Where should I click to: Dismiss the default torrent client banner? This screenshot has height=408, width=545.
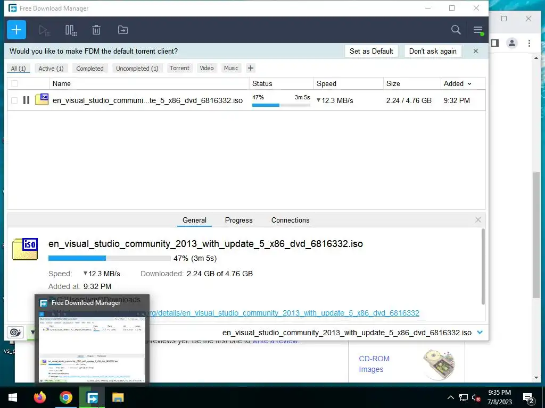(x=475, y=51)
